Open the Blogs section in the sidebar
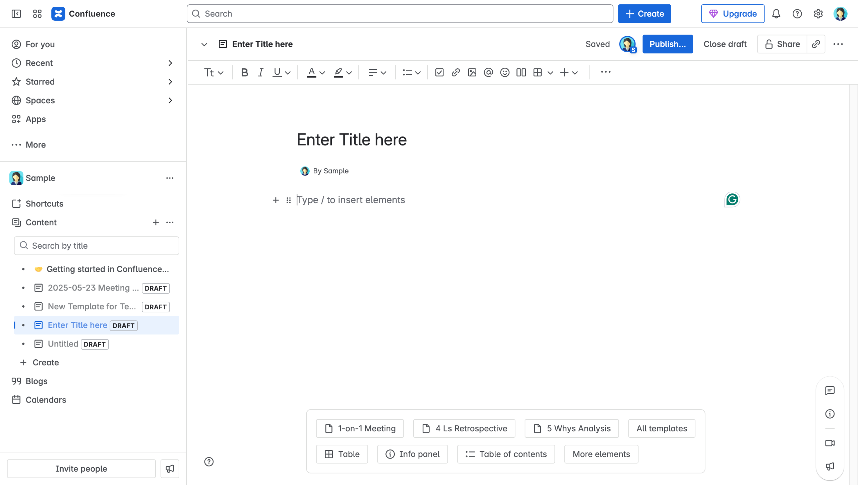Screen dimensions: 858x485 [36, 381]
